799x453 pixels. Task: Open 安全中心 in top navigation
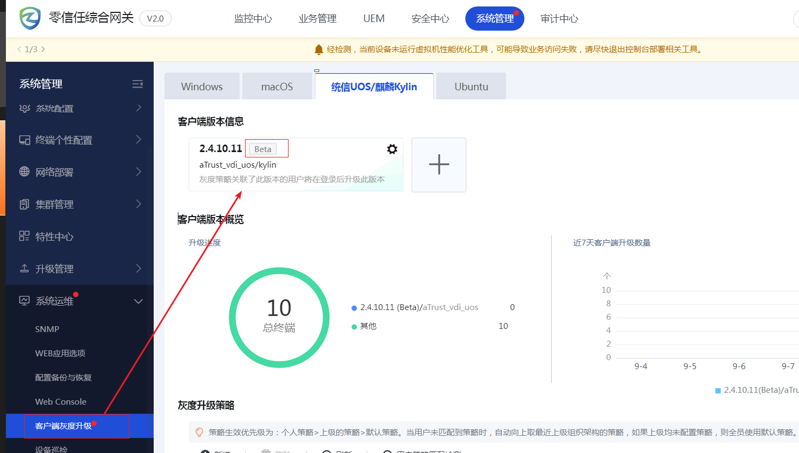430,19
